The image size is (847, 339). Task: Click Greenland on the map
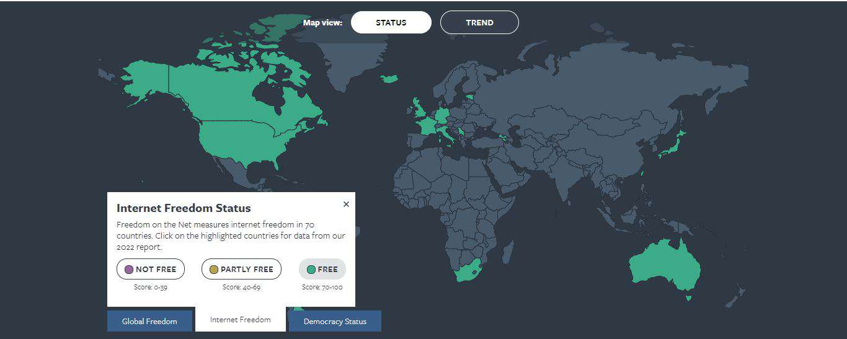point(347,62)
